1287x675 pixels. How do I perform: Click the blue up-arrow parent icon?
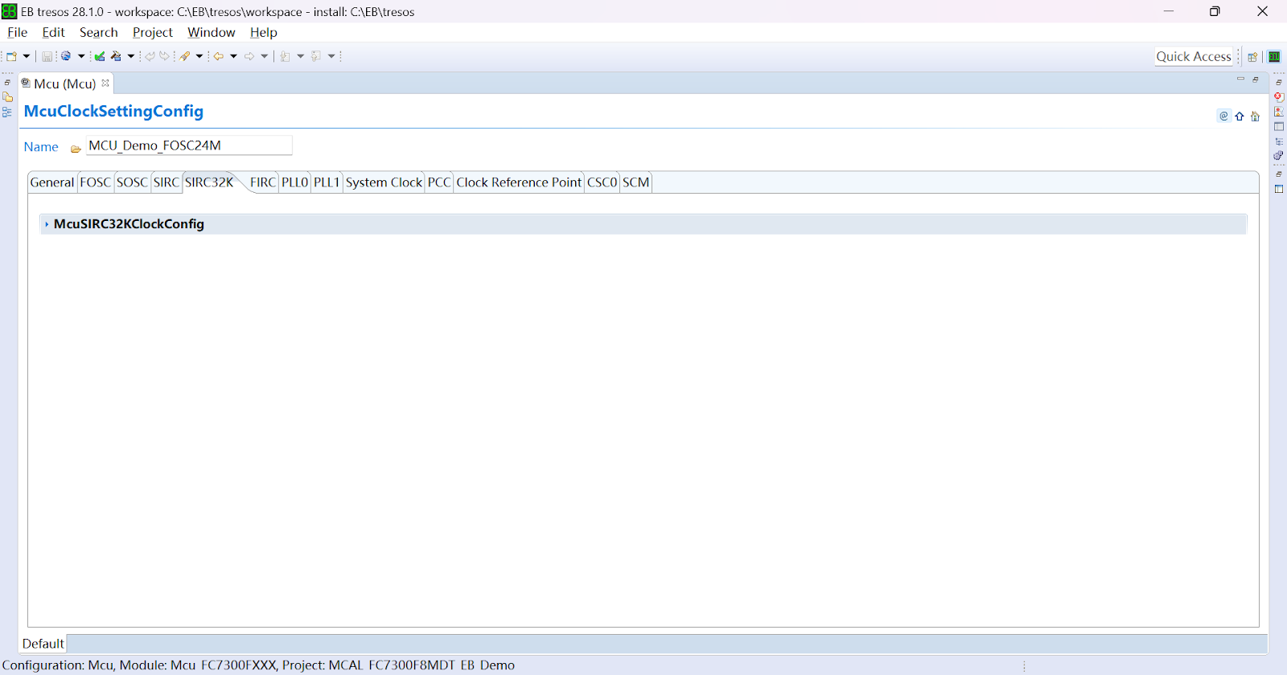click(x=1240, y=117)
